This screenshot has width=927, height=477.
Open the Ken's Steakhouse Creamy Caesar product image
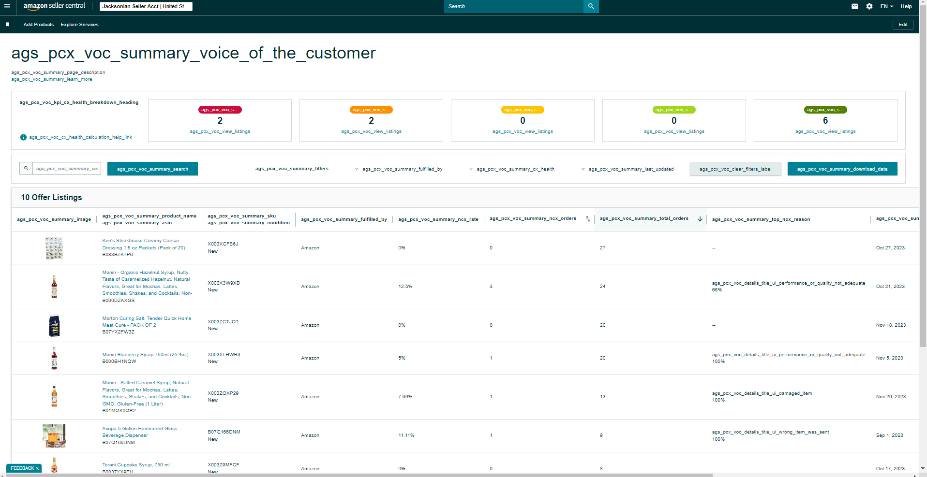54,248
